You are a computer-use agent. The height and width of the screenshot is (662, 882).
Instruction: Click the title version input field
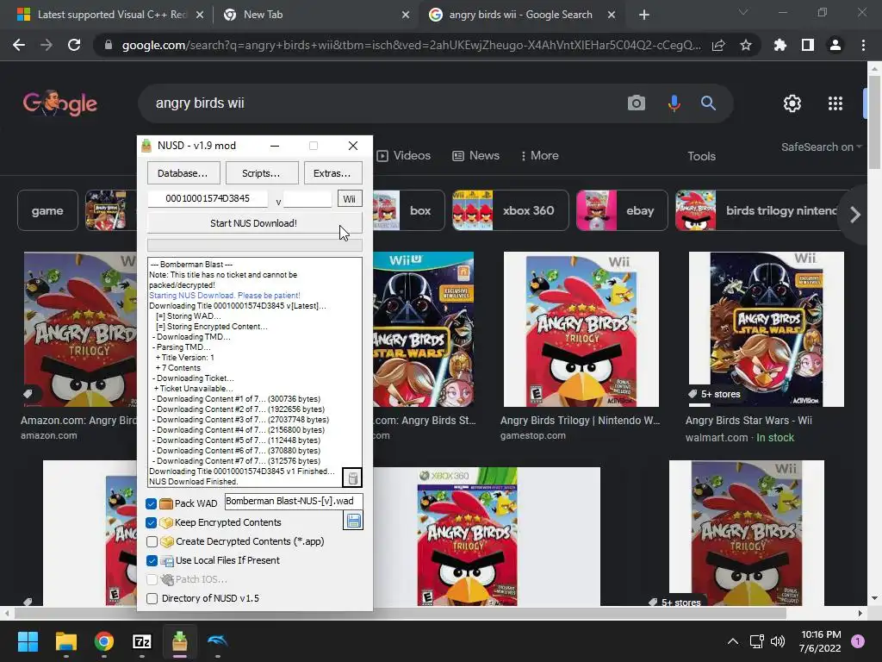tap(307, 199)
